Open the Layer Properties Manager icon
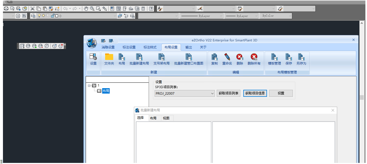 33,16
